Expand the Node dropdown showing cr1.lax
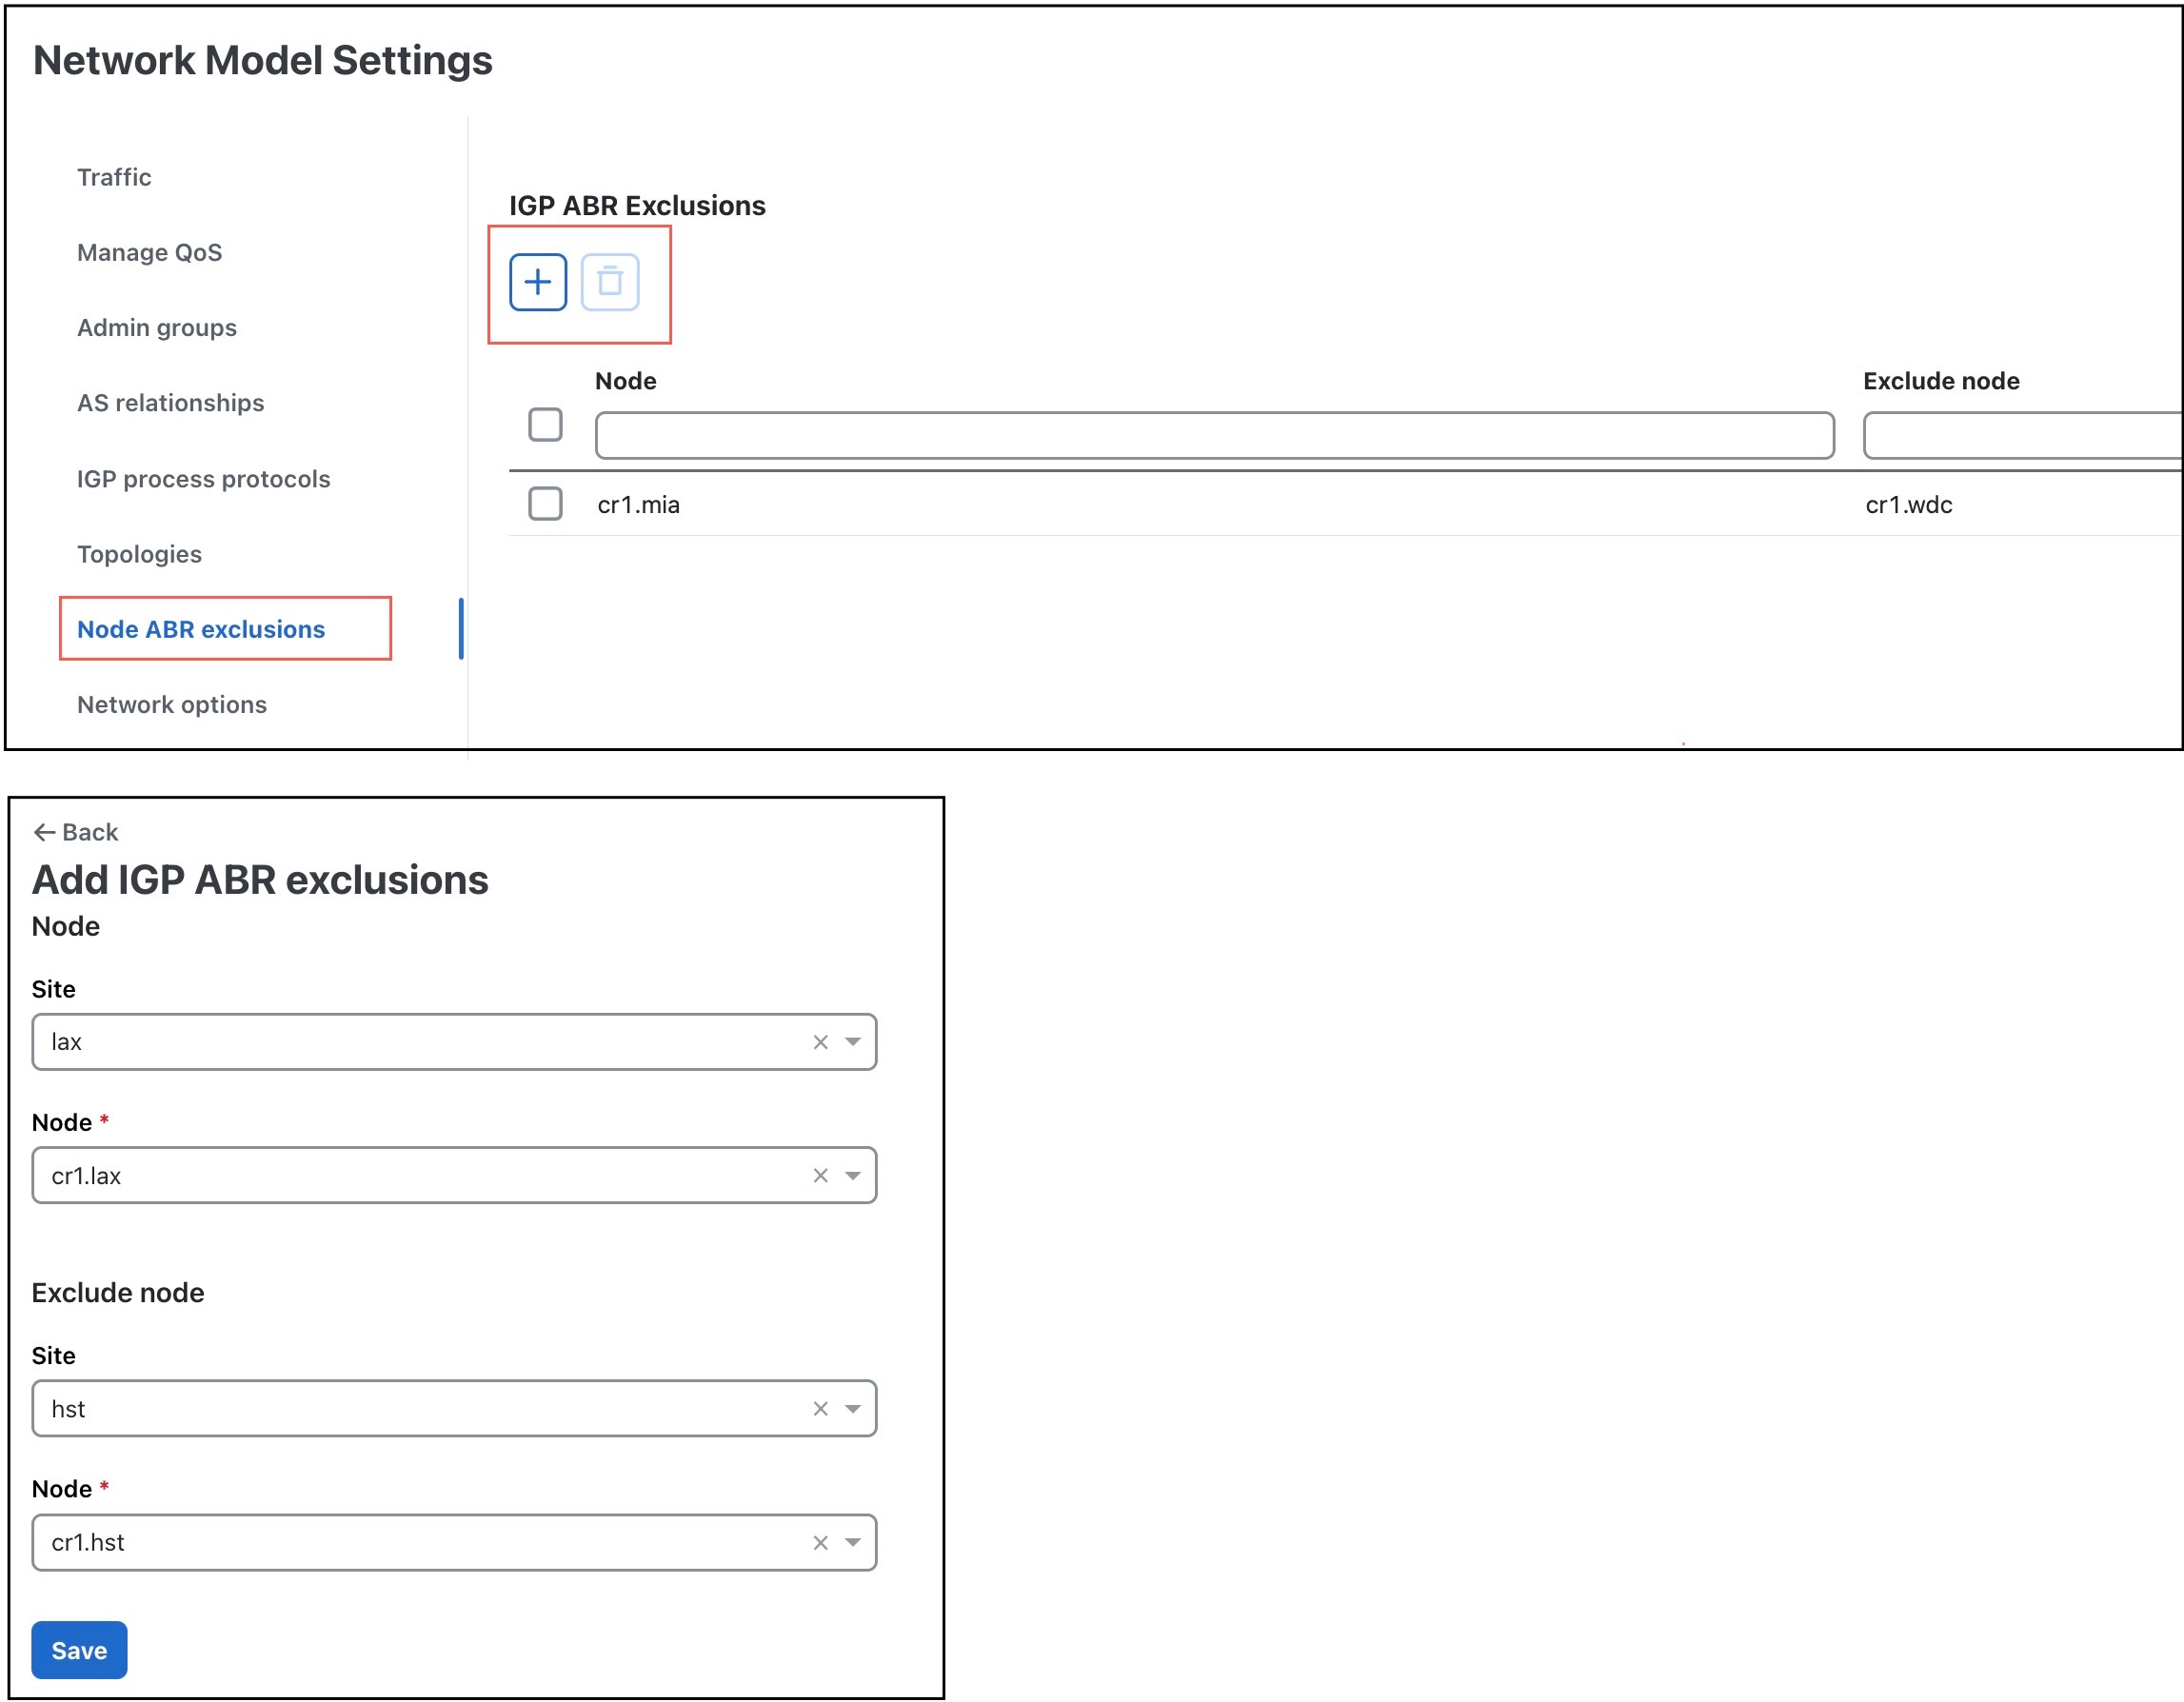Viewport: 2184px width, 1702px height. pyautogui.click(x=852, y=1175)
